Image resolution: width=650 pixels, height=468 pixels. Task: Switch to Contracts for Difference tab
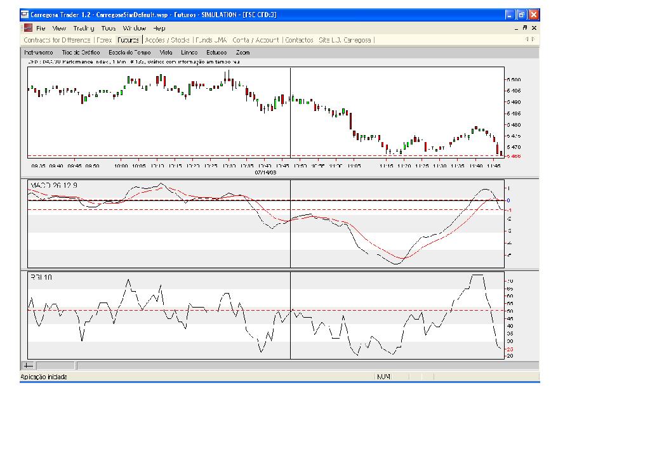pyautogui.click(x=57, y=40)
